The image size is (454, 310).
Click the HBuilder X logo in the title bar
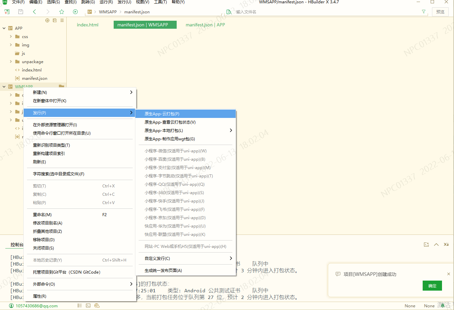(5, 2)
